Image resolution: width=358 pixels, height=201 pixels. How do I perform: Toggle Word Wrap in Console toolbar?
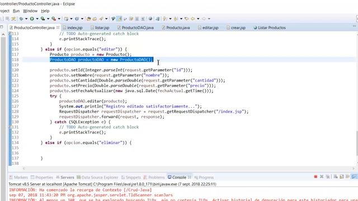347,176
